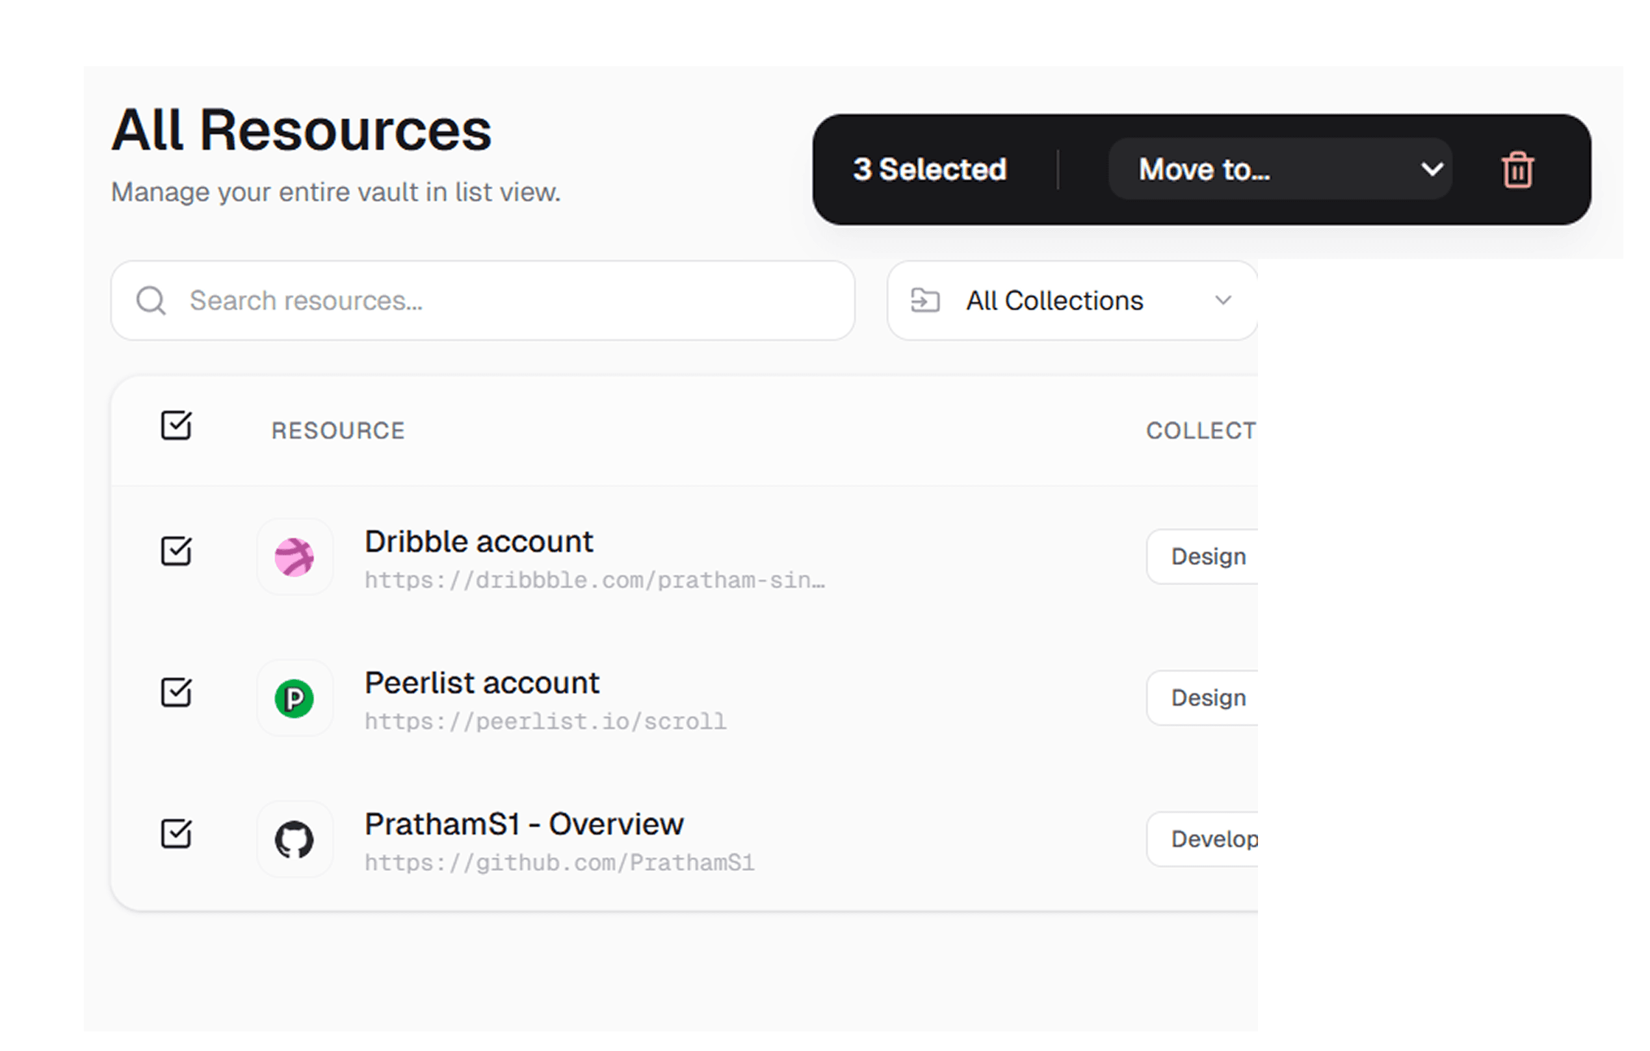Open the Move to... dropdown
The image size is (1650, 1051).
pyautogui.click(x=1279, y=169)
